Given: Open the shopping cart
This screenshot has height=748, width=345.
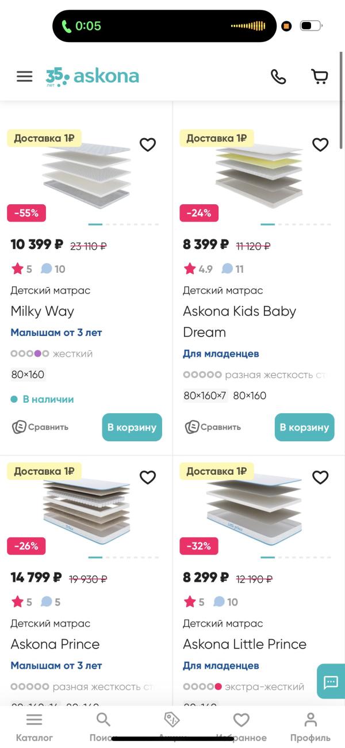Looking at the screenshot, I should [x=319, y=77].
